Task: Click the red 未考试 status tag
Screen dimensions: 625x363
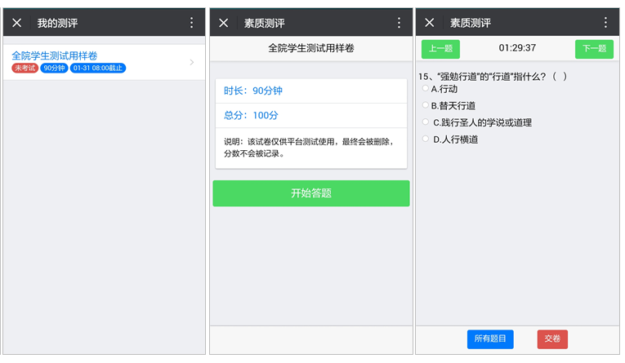Action: [25, 69]
